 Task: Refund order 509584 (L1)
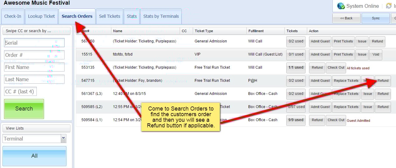tap(317, 120)
